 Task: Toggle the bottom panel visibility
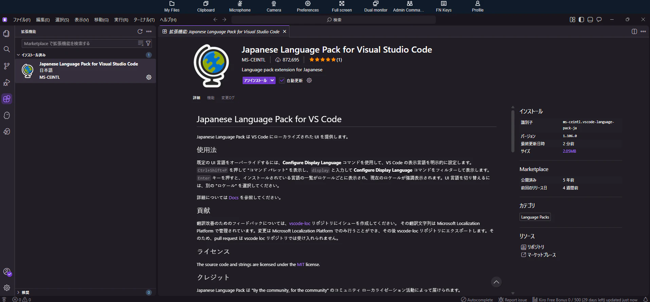click(590, 20)
